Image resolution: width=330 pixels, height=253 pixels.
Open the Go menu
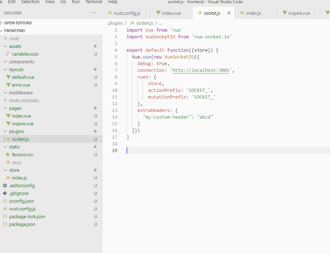coord(63,2)
